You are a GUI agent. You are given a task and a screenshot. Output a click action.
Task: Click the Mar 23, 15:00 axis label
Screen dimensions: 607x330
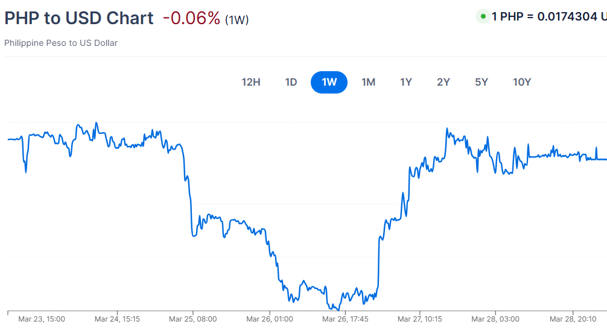[42, 319]
